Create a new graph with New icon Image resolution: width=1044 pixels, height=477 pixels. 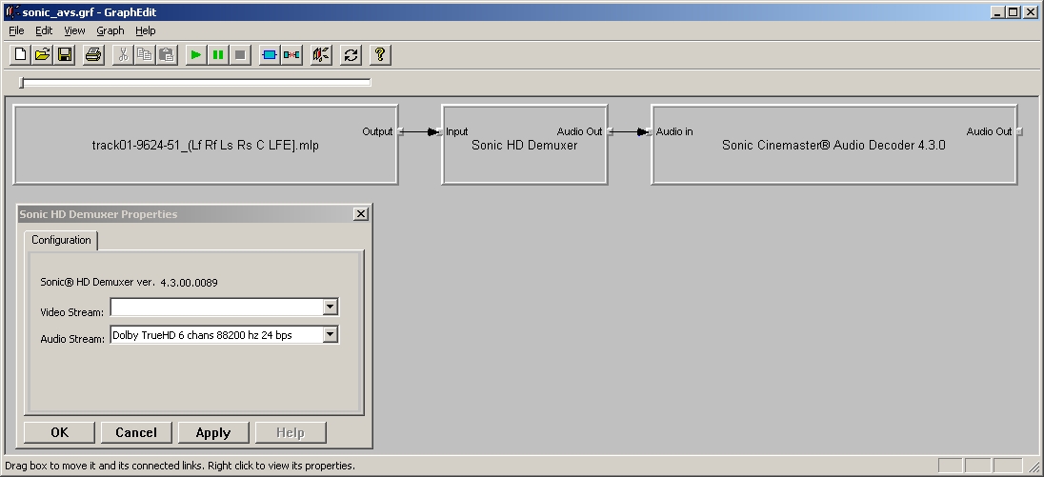click(x=20, y=54)
